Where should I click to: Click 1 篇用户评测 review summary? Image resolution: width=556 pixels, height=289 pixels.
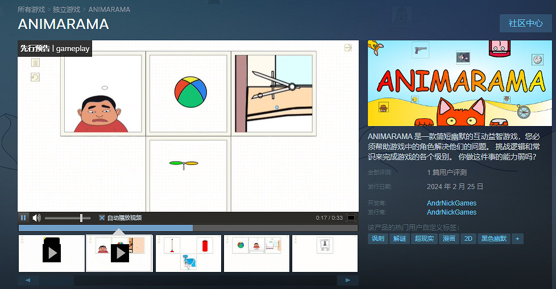pyautogui.click(x=447, y=173)
